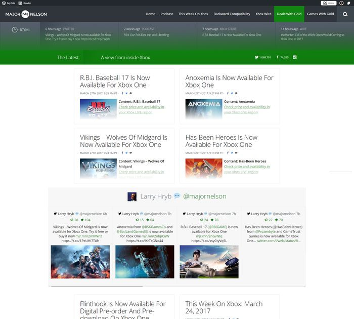Click the WordPress My Site icon
The width and height of the screenshot is (354, 319).
(9, 3)
